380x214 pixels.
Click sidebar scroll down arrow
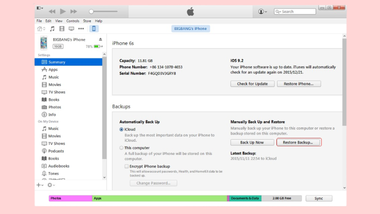point(104,177)
